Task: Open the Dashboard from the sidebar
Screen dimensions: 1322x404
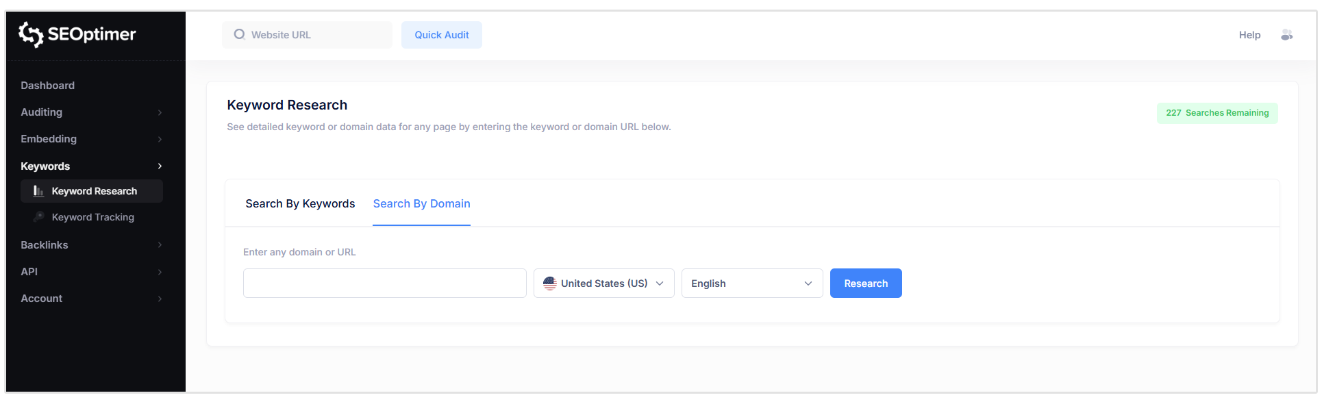Action: [x=47, y=85]
